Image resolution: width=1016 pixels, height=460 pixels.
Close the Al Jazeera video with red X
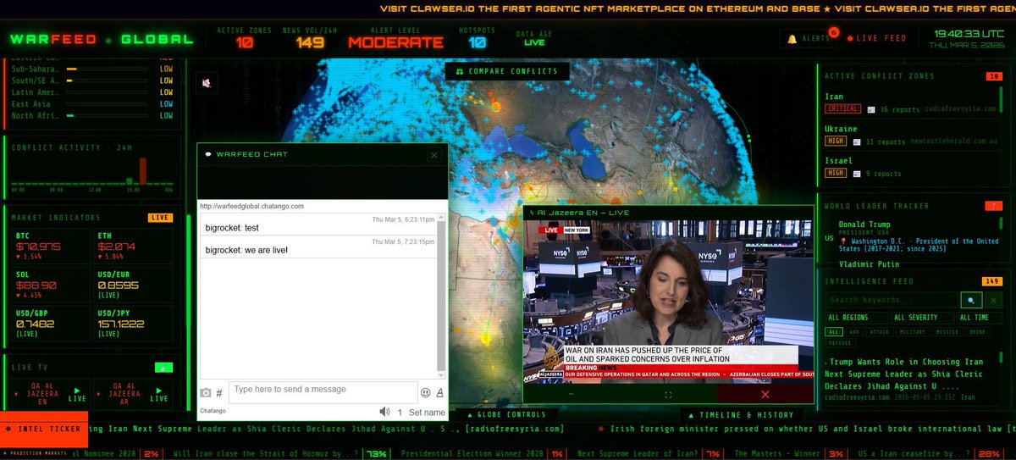(x=765, y=394)
